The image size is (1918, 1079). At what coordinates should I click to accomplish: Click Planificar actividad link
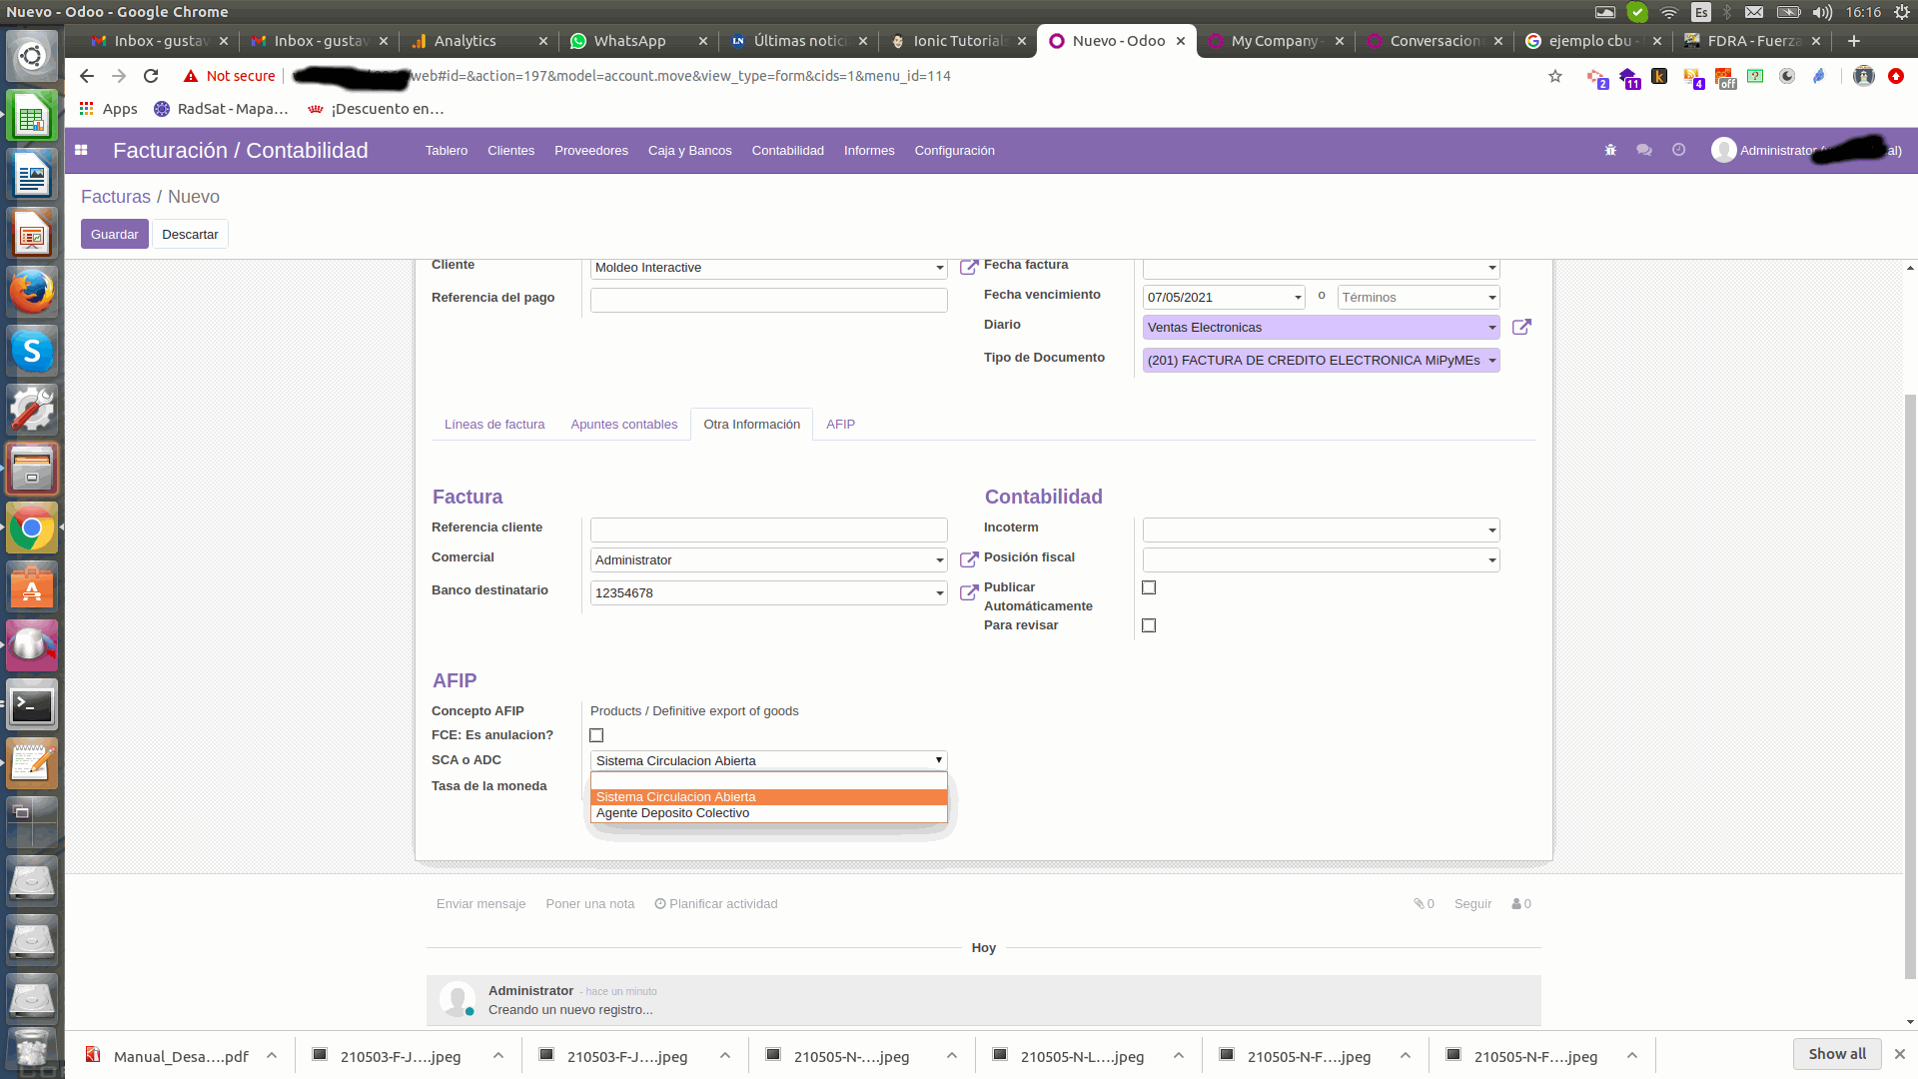pos(716,904)
